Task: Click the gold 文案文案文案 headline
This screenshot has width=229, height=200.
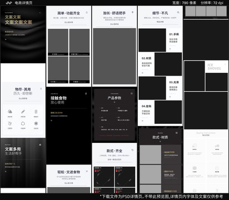Action: [18, 22]
